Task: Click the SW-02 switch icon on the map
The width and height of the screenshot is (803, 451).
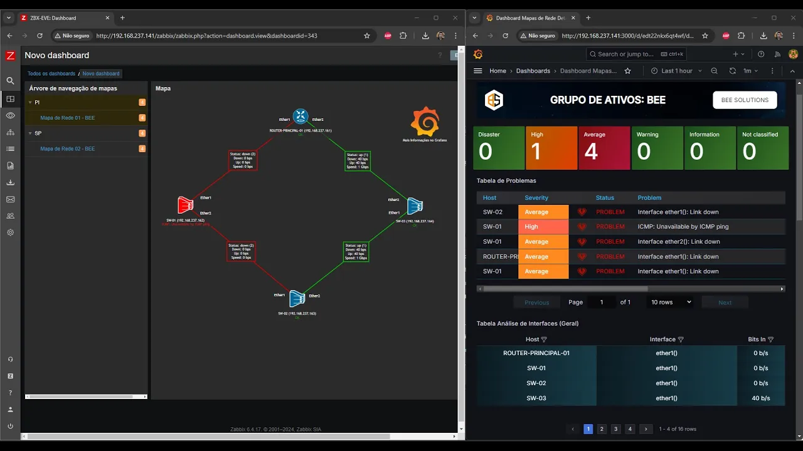Action: click(x=297, y=299)
